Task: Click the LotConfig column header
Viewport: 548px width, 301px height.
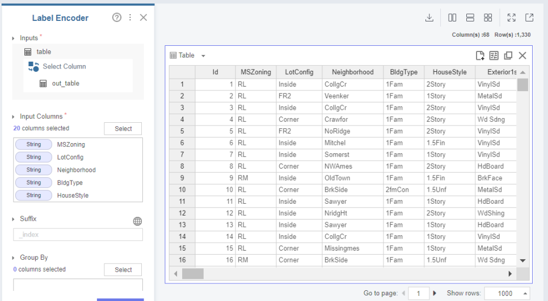Action: (299, 72)
